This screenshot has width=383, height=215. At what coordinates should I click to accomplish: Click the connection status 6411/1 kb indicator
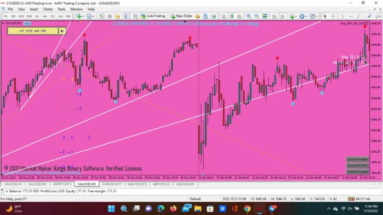[359, 199]
